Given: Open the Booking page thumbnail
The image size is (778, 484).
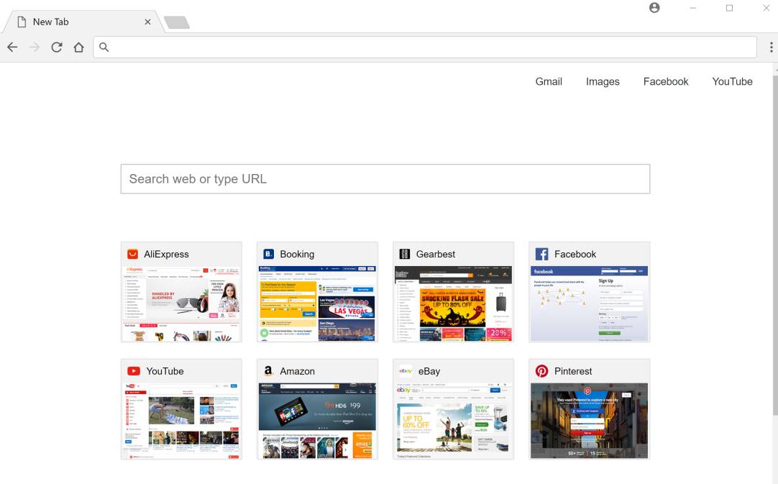Looking at the screenshot, I should pyautogui.click(x=318, y=303).
